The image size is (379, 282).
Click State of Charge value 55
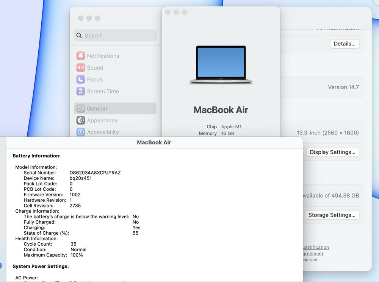pyautogui.click(x=135, y=233)
